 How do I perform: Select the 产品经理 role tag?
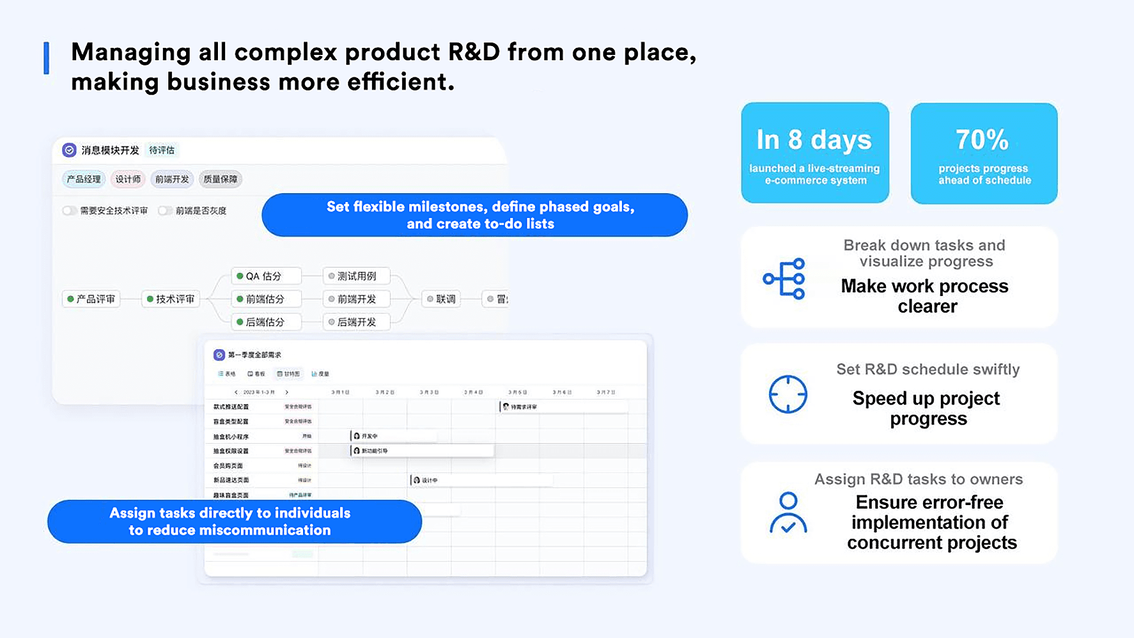click(x=84, y=178)
